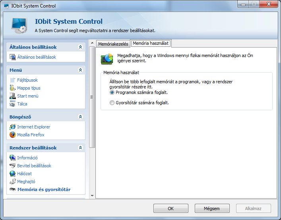Viewport: 281px width, 220px height.
Task: Collapse the Rendszer beállítások section
Action: click(x=80, y=147)
